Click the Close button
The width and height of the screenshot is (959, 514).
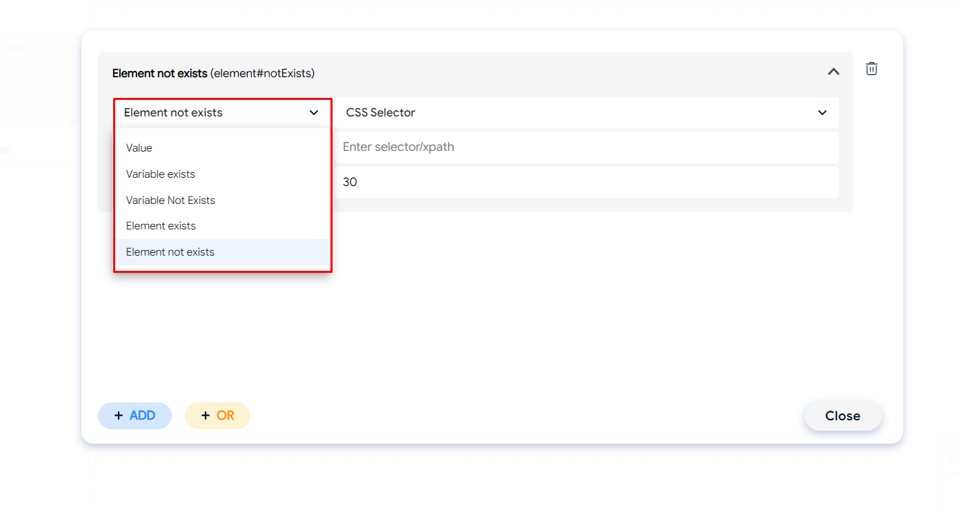pos(842,416)
